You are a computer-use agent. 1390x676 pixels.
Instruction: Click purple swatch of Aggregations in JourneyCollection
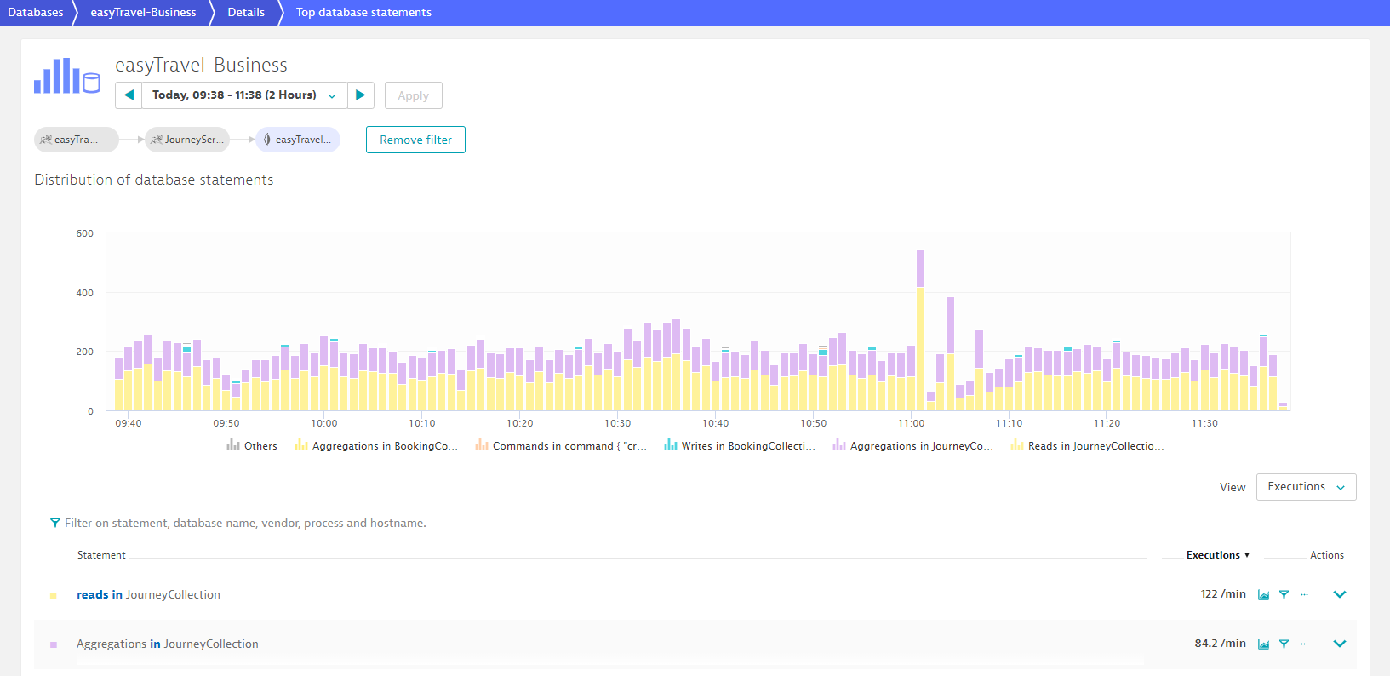pyautogui.click(x=54, y=644)
